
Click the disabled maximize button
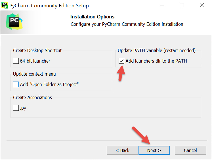182,5
